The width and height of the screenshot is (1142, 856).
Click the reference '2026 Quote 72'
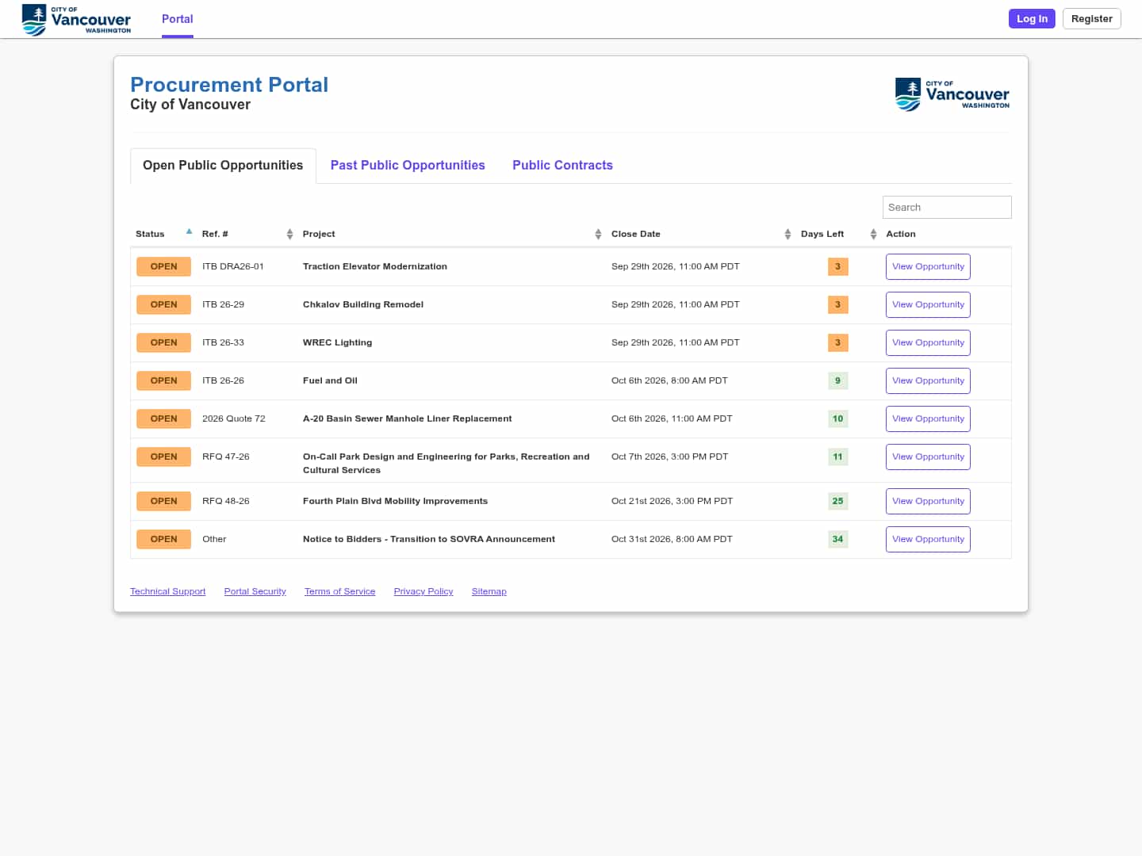click(x=234, y=418)
